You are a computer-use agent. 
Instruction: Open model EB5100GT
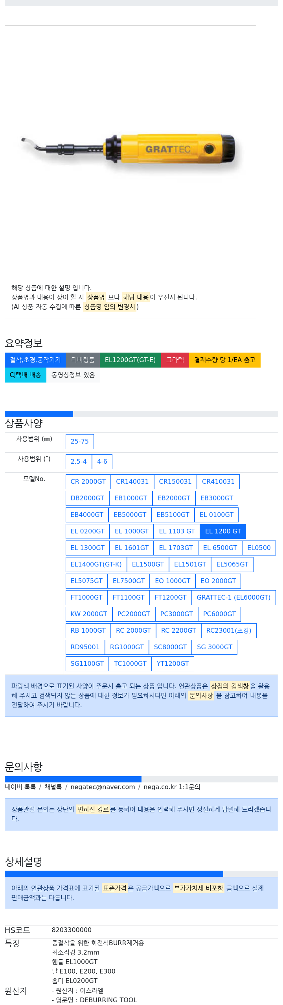click(173, 515)
